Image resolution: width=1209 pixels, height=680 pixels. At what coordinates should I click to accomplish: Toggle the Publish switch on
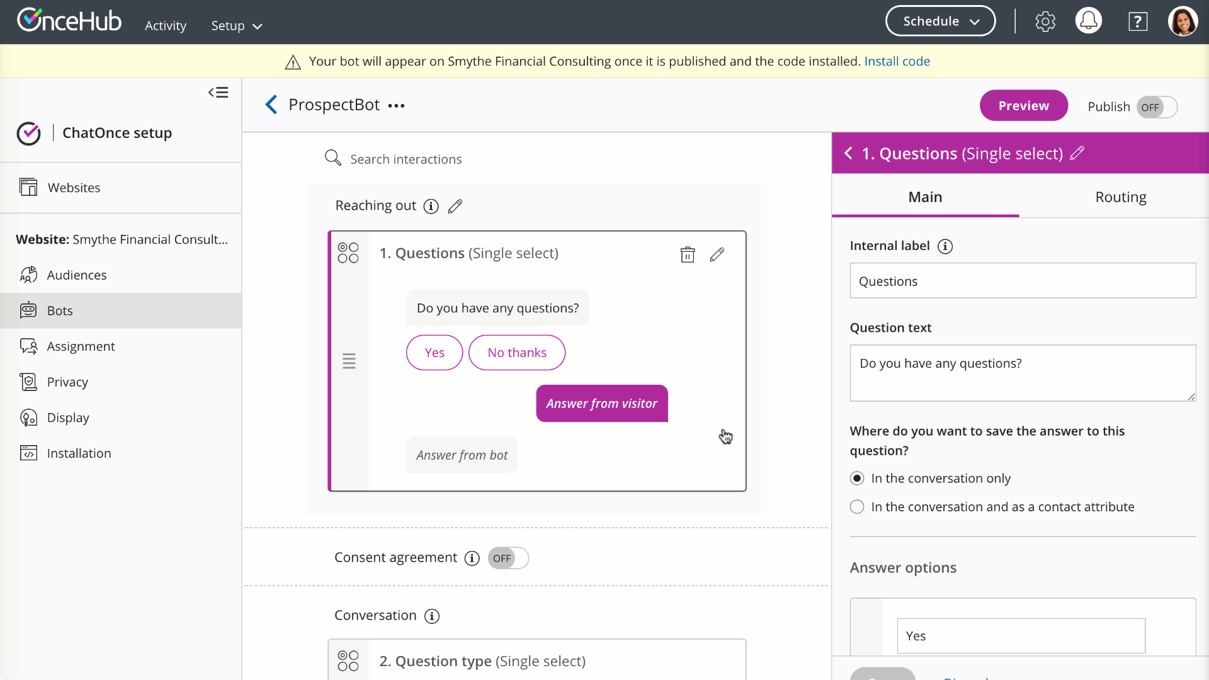coord(1157,107)
